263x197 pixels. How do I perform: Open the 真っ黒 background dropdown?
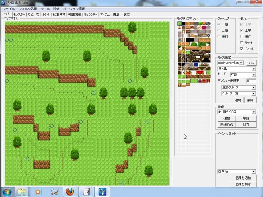coord(237,69)
